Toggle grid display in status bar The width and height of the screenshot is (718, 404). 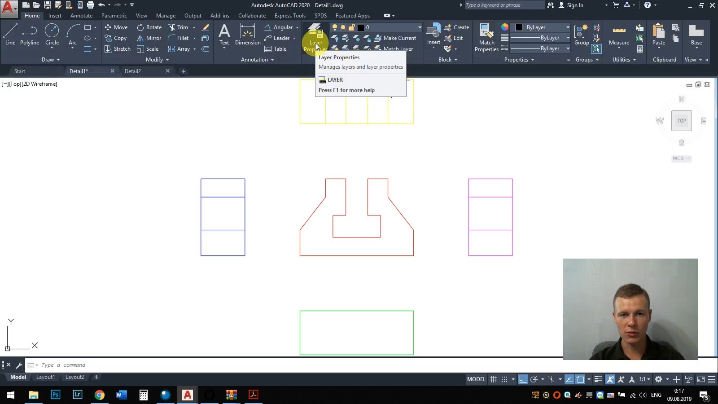(x=493, y=379)
